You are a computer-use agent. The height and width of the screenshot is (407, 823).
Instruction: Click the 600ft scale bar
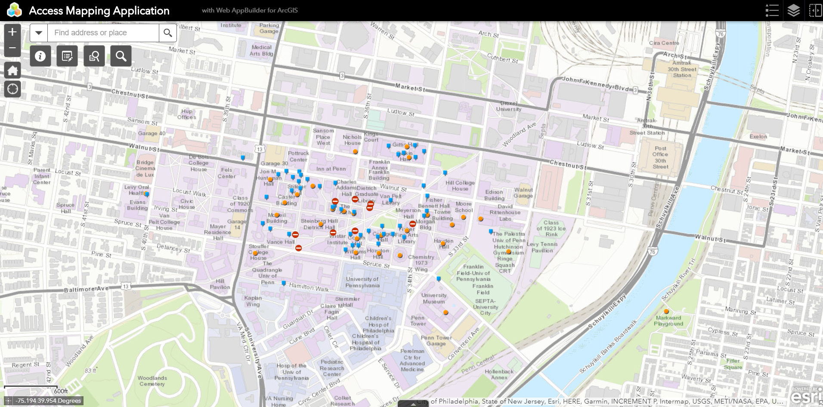(37, 390)
